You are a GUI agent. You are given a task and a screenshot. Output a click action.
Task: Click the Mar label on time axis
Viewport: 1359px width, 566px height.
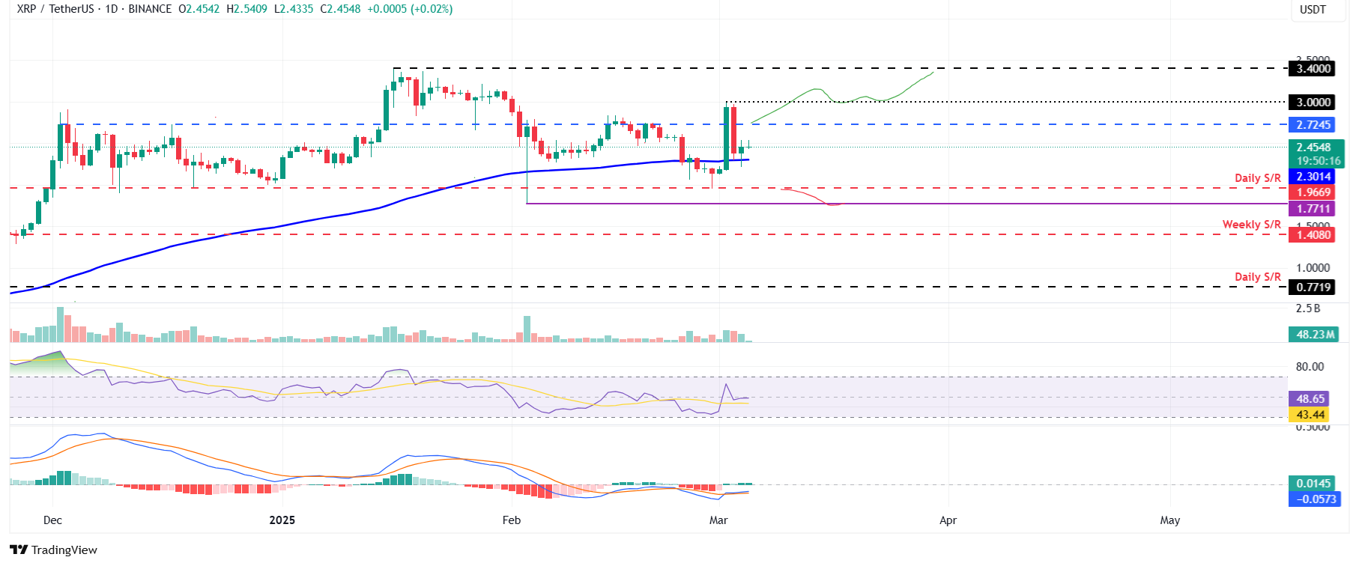718,520
